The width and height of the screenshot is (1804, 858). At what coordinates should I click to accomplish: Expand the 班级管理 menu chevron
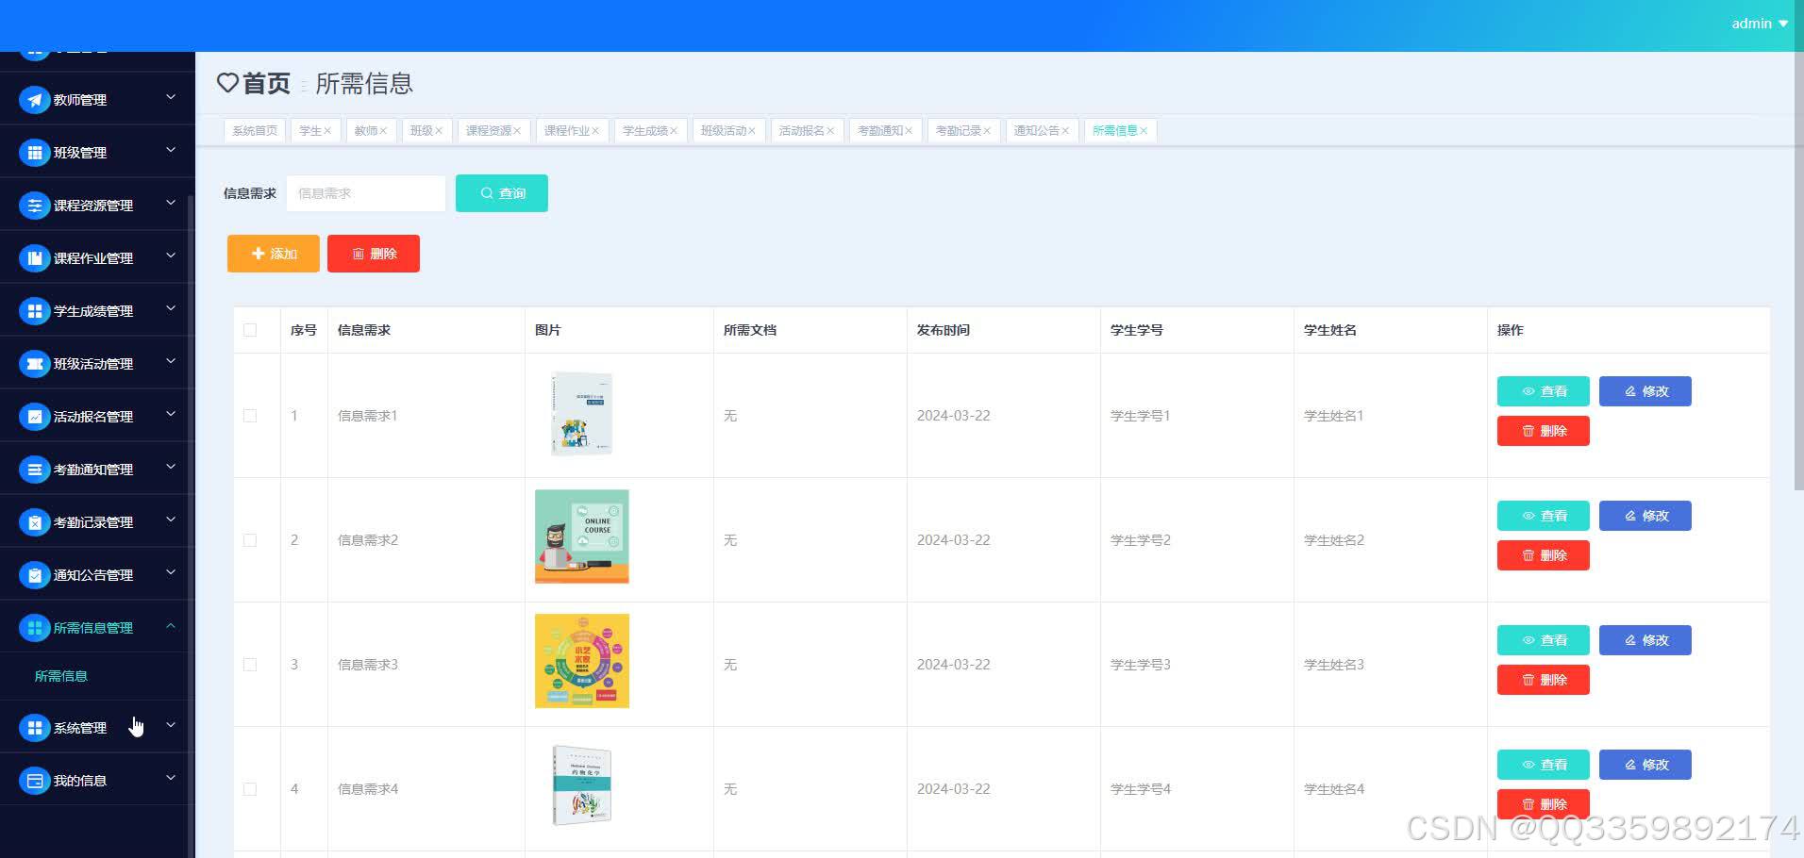click(x=171, y=150)
